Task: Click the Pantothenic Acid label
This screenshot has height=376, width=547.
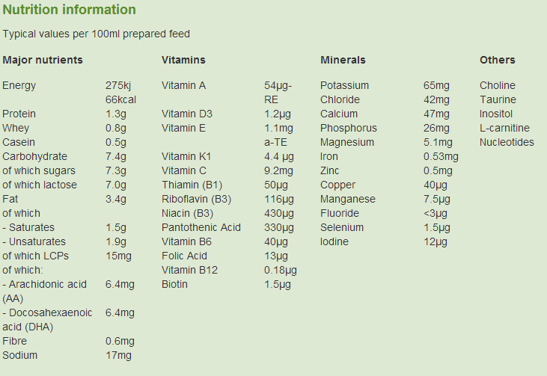Action: click(201, 228)
